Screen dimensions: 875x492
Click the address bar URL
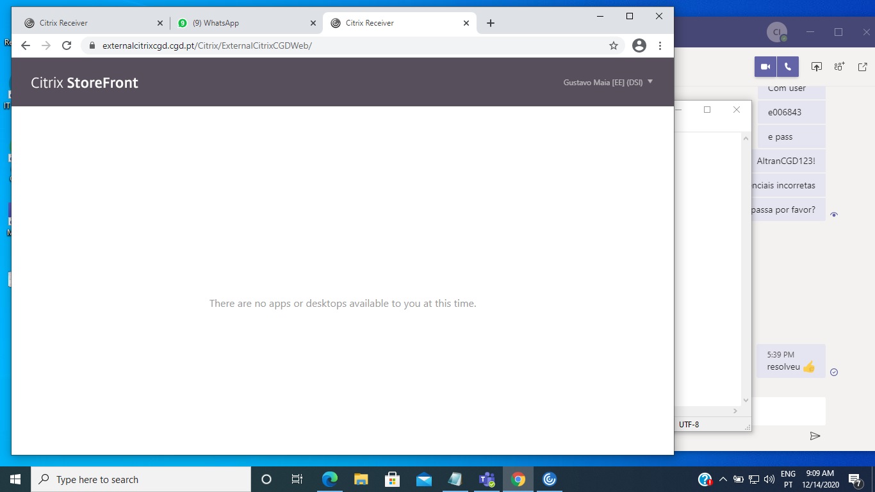[207, 45]
